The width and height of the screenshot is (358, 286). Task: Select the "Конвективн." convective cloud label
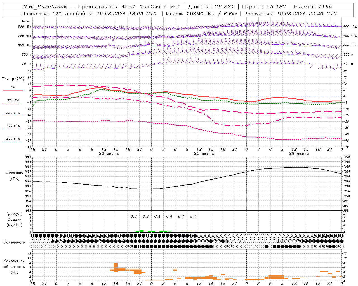14,261
